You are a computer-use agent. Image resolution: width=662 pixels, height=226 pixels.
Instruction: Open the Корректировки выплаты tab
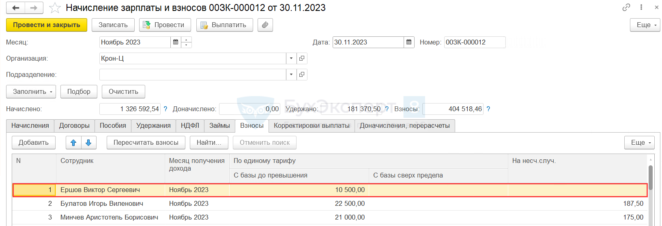coord(312,126)
